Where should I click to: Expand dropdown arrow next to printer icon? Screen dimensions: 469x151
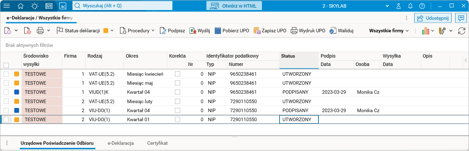(49, 31)
